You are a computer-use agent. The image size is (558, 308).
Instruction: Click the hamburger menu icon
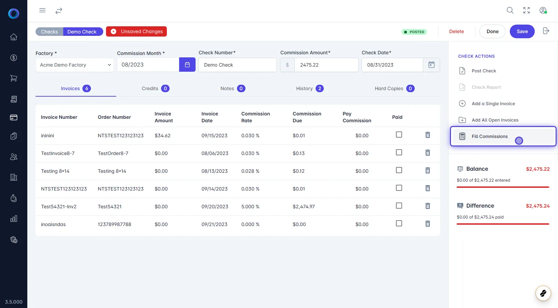point(42,10)
